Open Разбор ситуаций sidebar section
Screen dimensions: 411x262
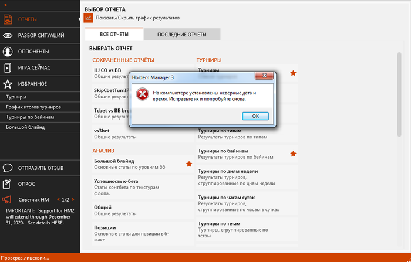(40, 35)
